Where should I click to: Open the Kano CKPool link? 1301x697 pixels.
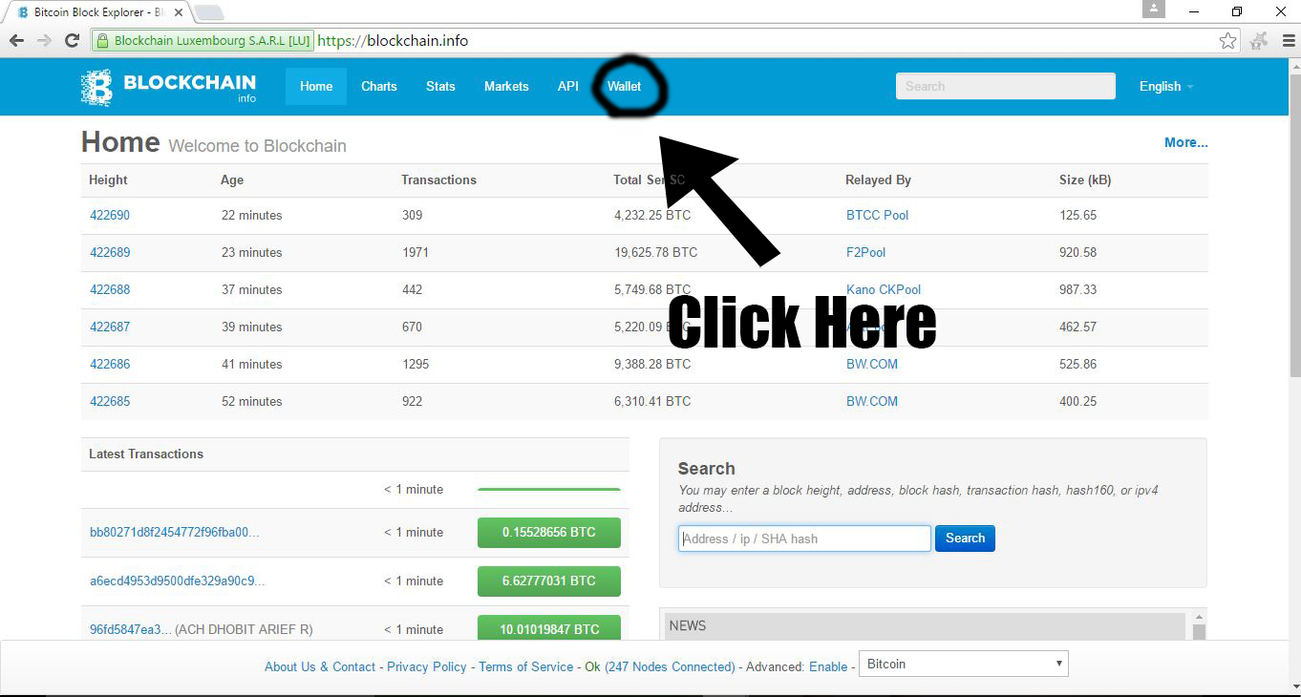pos(884,289)
